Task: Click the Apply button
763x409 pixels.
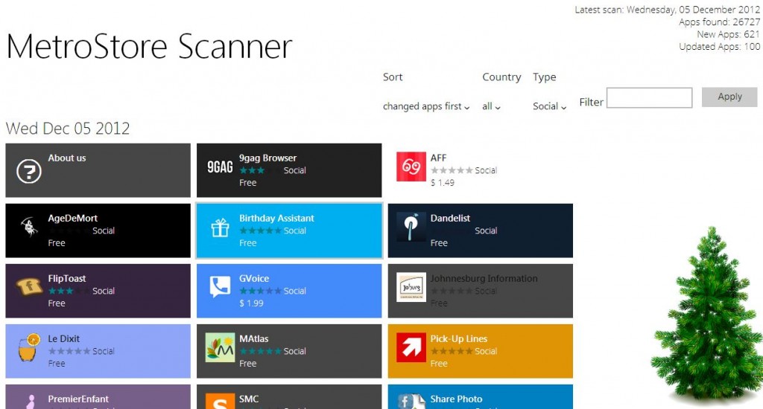Action: [x=729, y=97]
